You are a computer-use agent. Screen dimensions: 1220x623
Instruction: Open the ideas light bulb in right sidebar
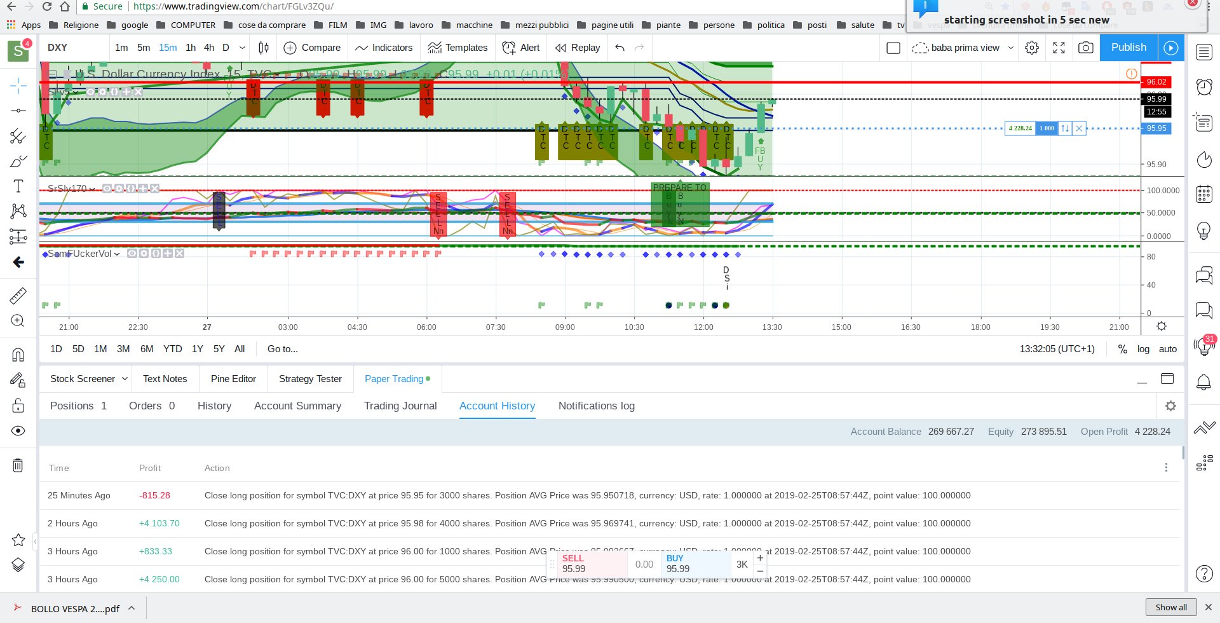point(1204,230)
